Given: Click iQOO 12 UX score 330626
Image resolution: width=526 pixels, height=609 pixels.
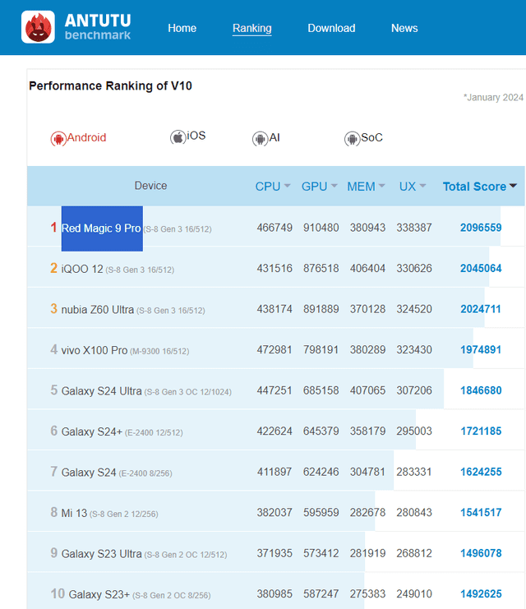Looking at the screenshot, I should pos(414,269).
